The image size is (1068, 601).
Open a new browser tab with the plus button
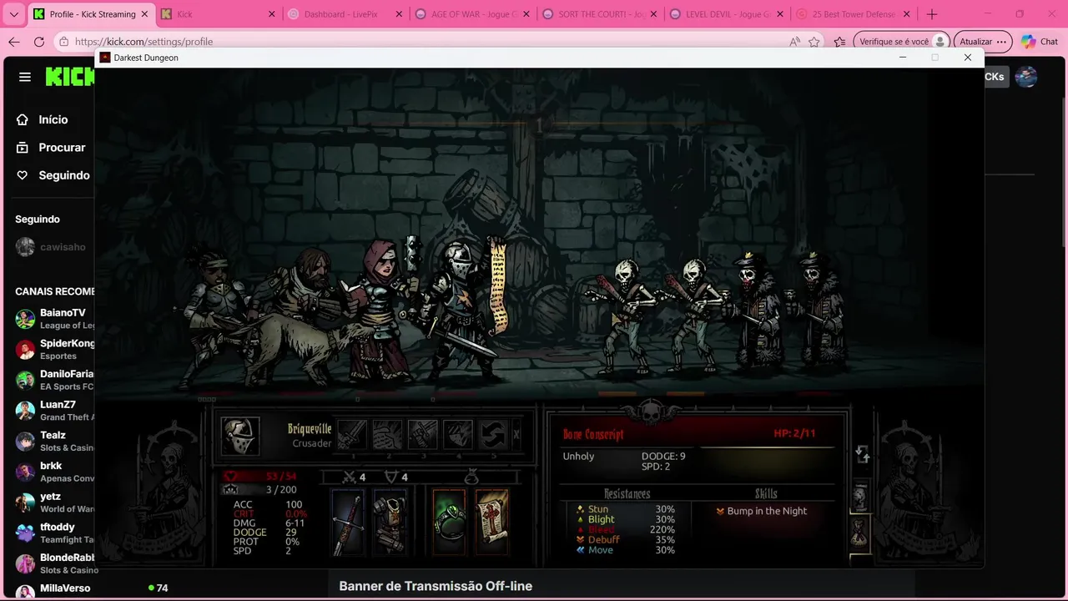coord(931,14)
